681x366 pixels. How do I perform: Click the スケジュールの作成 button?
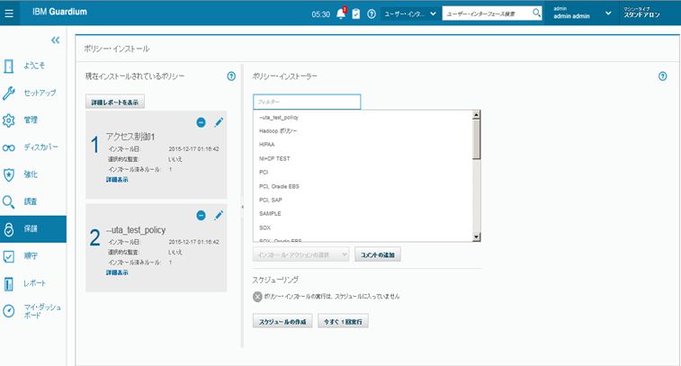(x=282, y=321)
